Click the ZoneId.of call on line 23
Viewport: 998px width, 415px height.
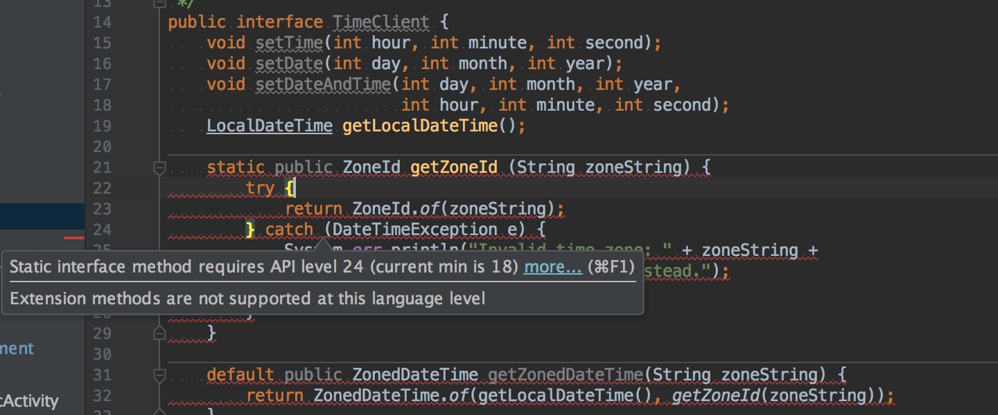tap(389, 208)
